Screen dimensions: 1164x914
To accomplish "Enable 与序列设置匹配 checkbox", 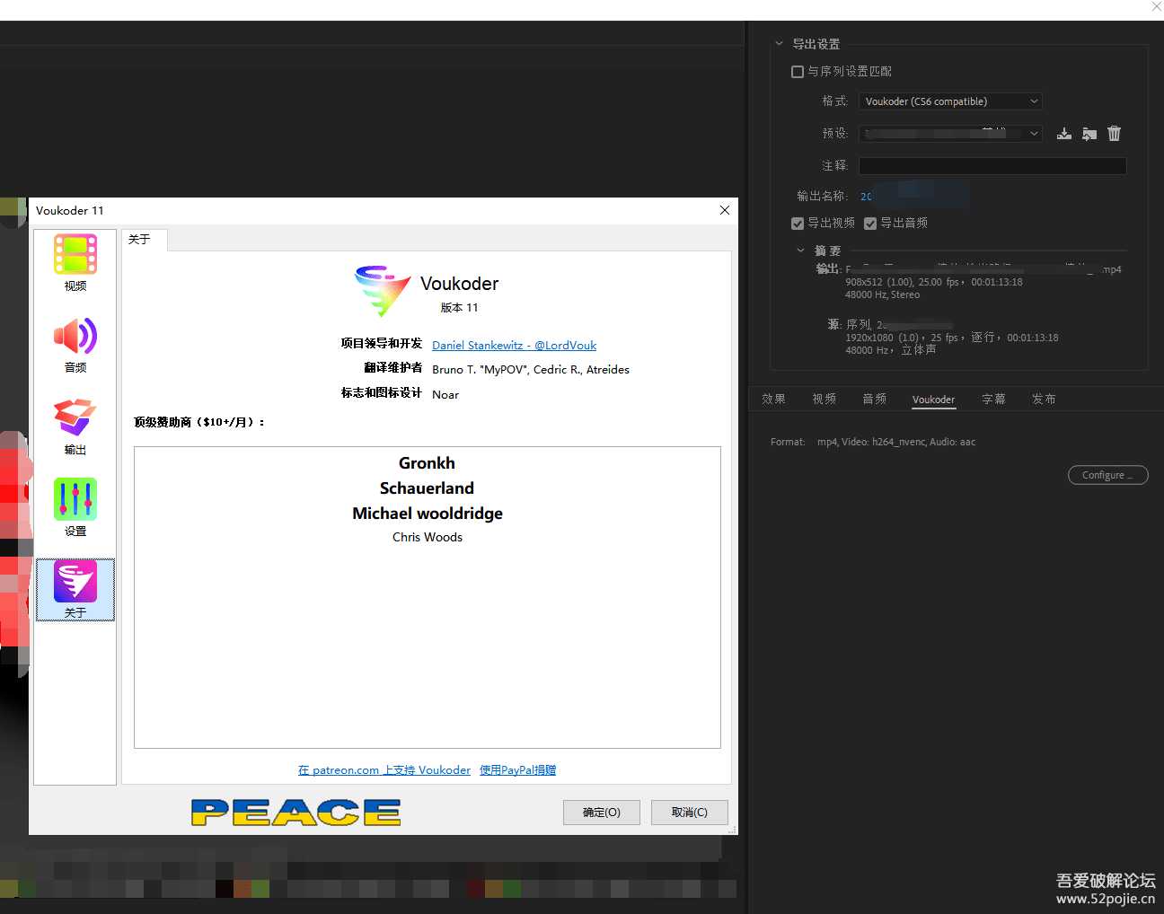I will click(x=797, y=71).
